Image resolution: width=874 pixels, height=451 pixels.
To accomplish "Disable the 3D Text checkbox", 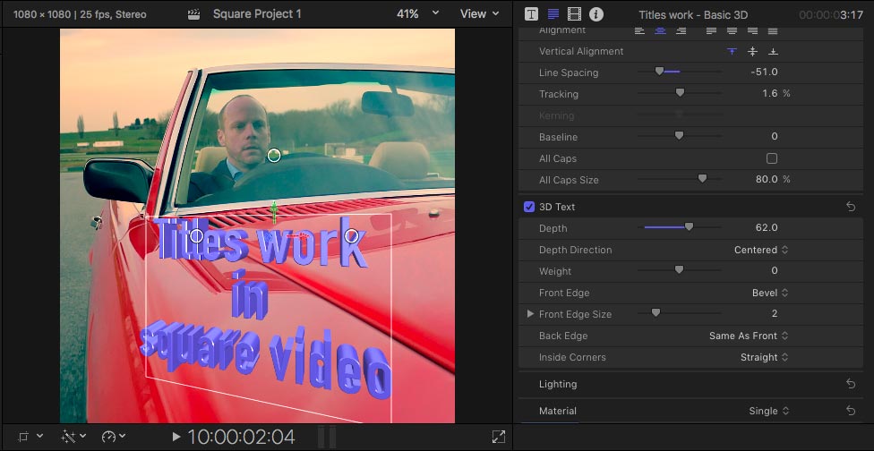I will (529, 207).
